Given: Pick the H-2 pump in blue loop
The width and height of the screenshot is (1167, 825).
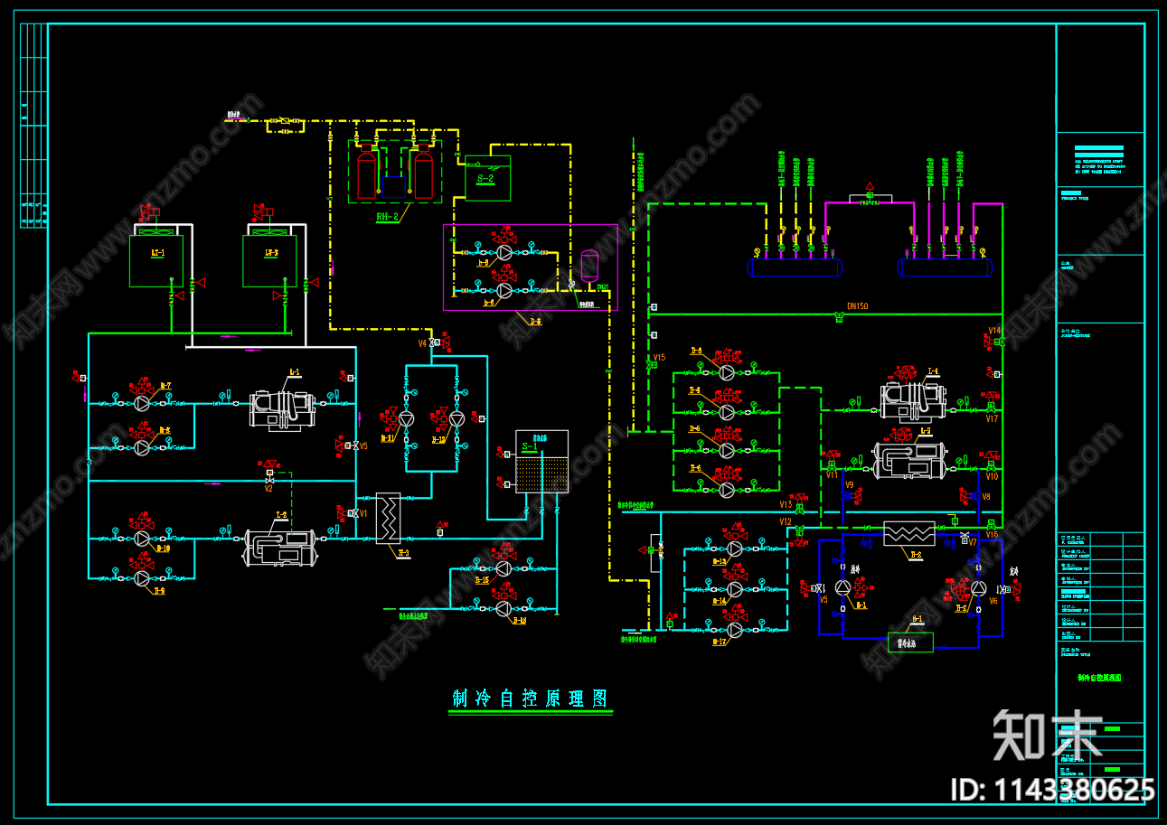Looking at the screenshot, I should (x=978, y=587).
